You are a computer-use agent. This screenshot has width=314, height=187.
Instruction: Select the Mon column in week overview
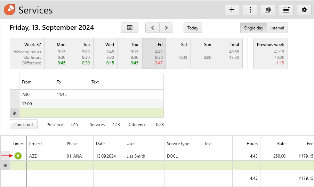pos(57,54)
